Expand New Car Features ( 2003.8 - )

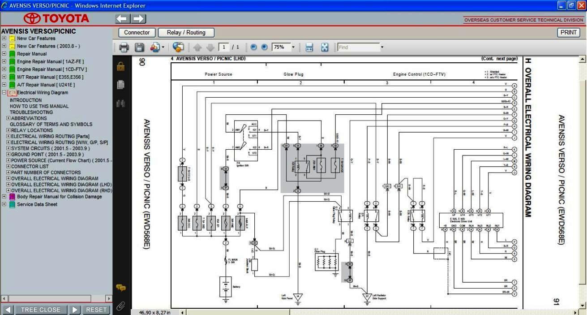(4, 46)
